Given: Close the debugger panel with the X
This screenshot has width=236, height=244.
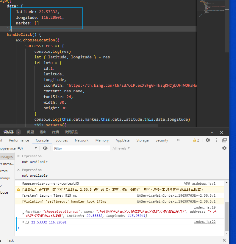Looking at the screenshot, I should click(x=221, y=132).
